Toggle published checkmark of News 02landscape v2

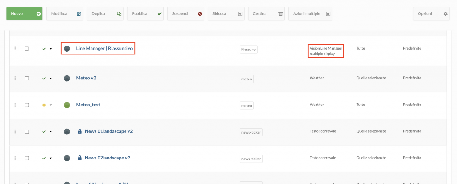[44, 158]
